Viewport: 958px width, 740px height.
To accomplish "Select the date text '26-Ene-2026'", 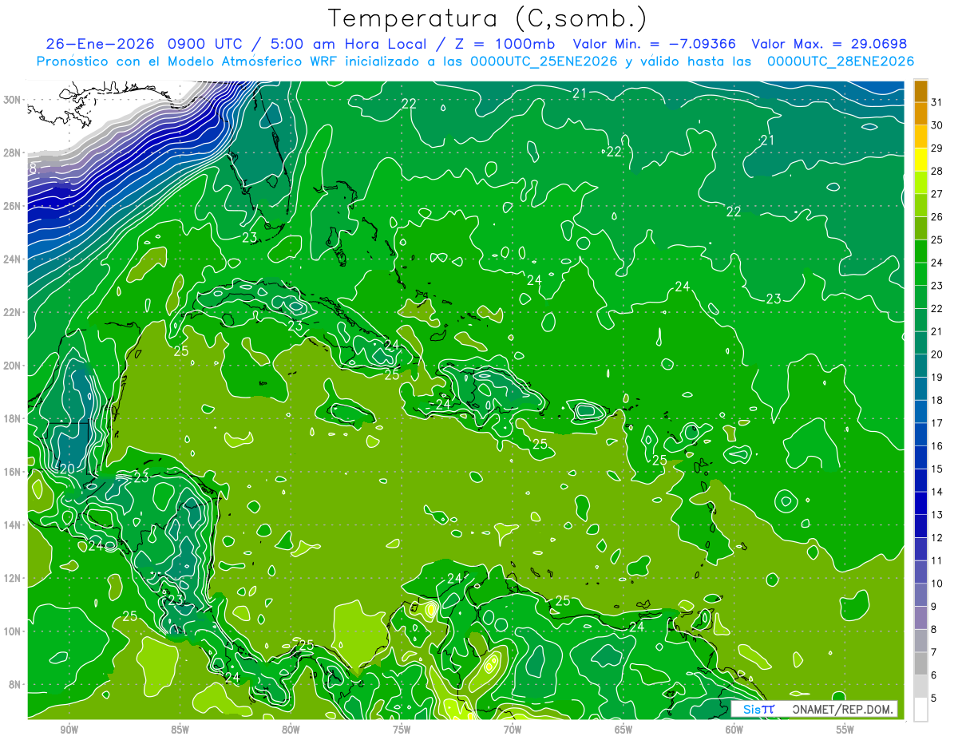I will click(x=100, y=44).
